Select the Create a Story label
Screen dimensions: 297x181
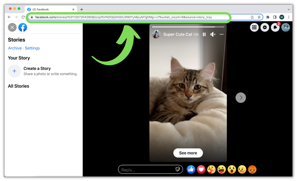click(x=37, y=68)
